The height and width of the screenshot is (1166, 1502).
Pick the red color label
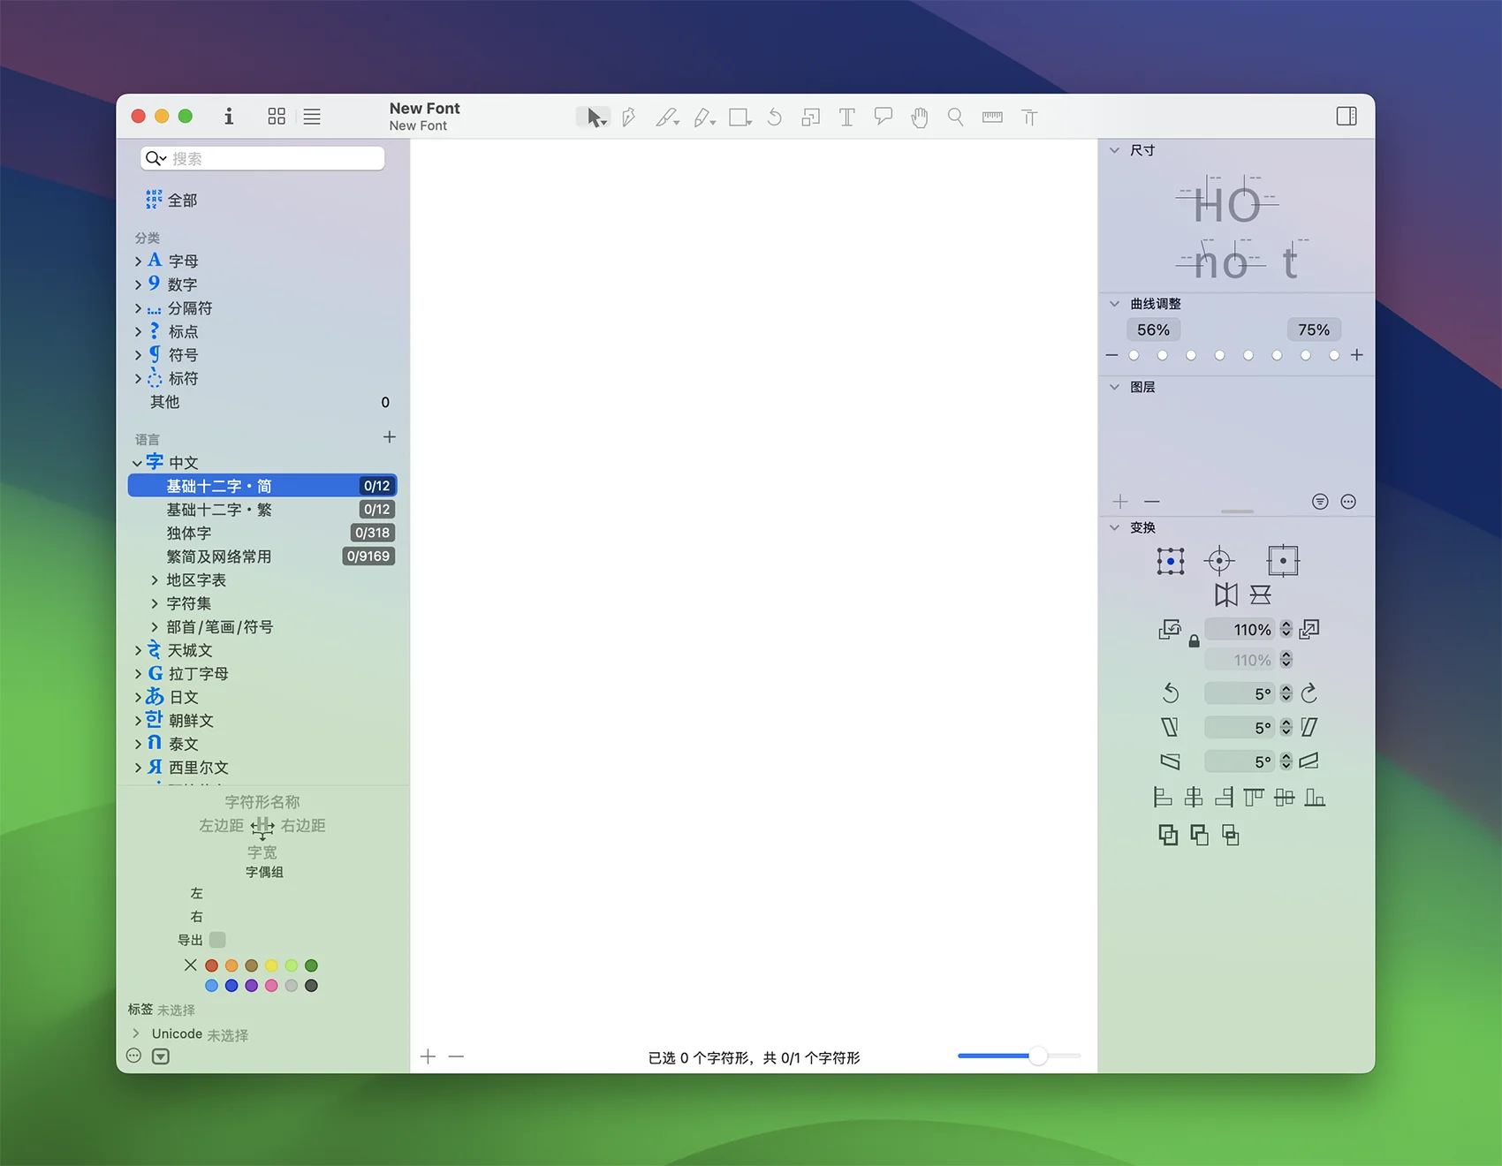pos(212,965)
